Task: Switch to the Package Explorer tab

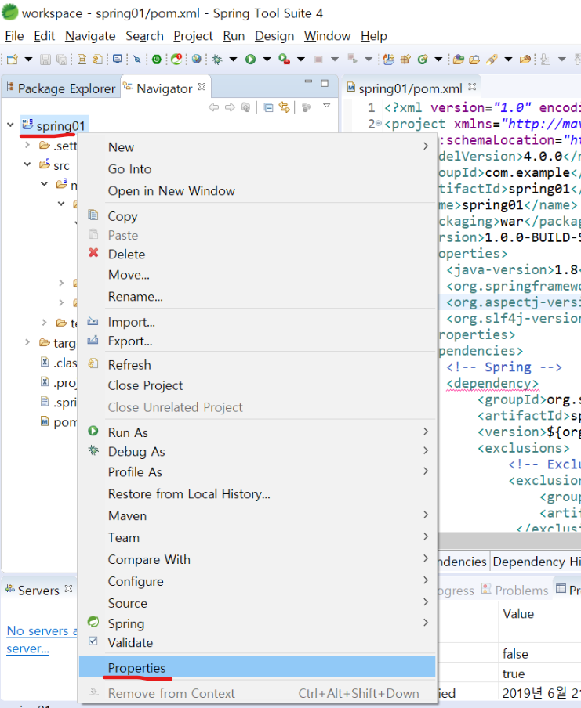Action: (61, 88)
